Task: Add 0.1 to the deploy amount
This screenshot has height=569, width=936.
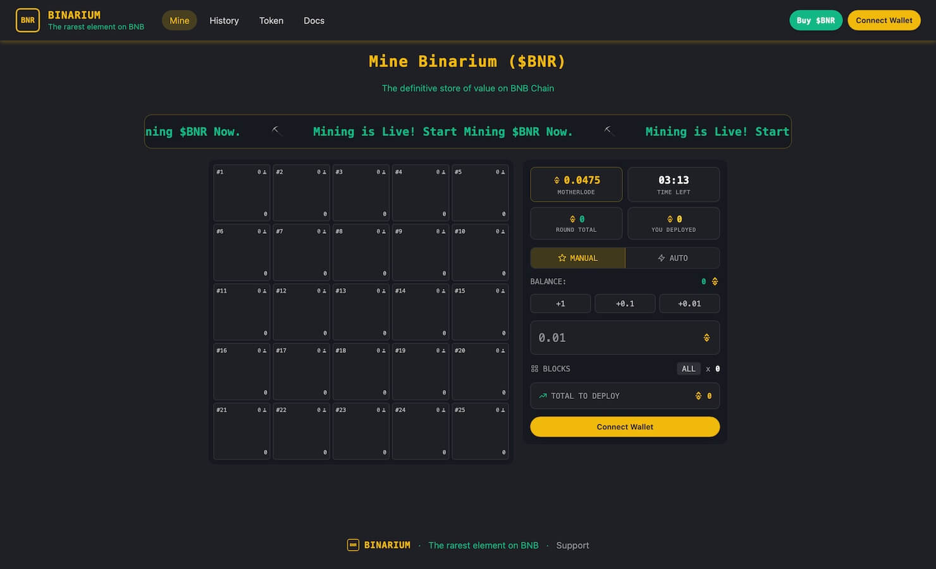Action: tap(625, 303)
